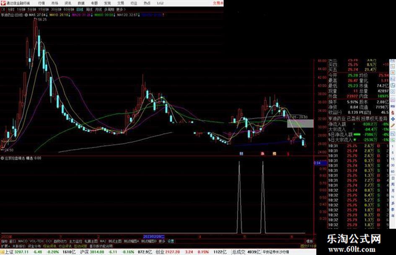
Task: Click the Tongdaxin app logo icon
Action: point(3,3)
